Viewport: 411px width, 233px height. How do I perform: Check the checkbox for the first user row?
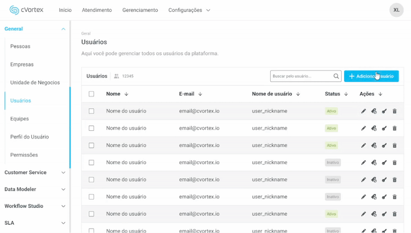(91, 111)
